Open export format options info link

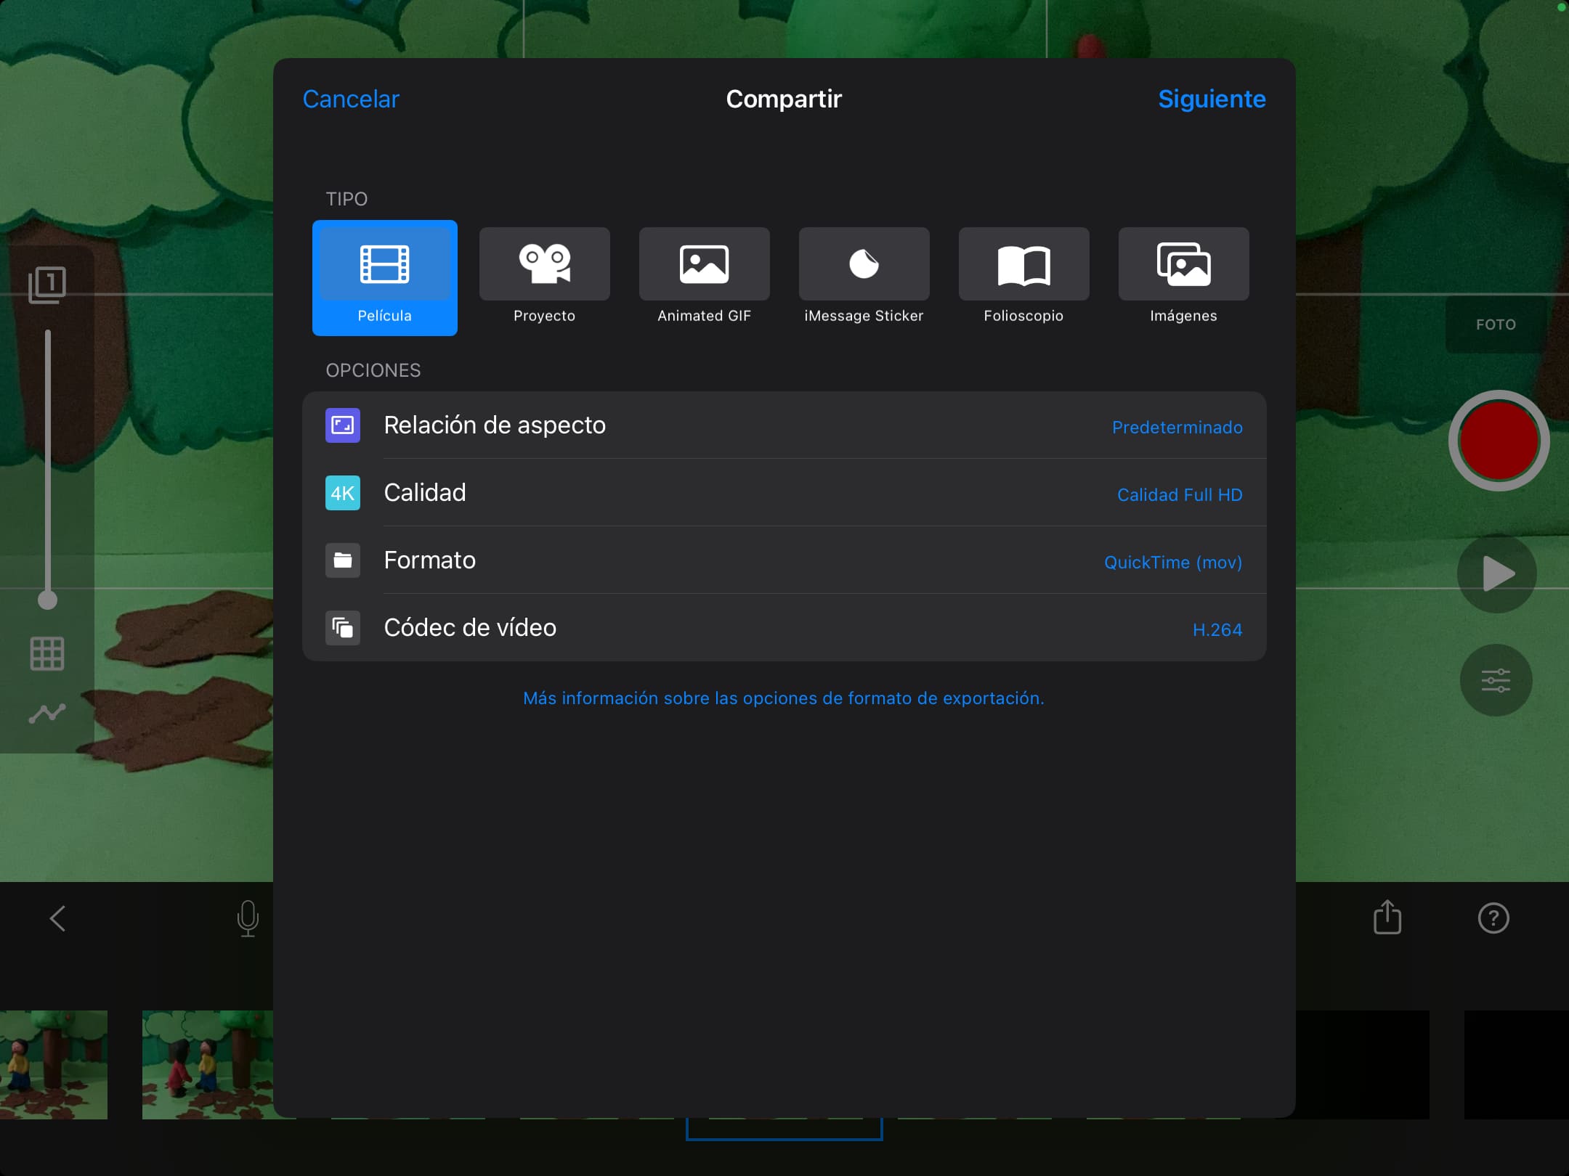tap(783, 698)
